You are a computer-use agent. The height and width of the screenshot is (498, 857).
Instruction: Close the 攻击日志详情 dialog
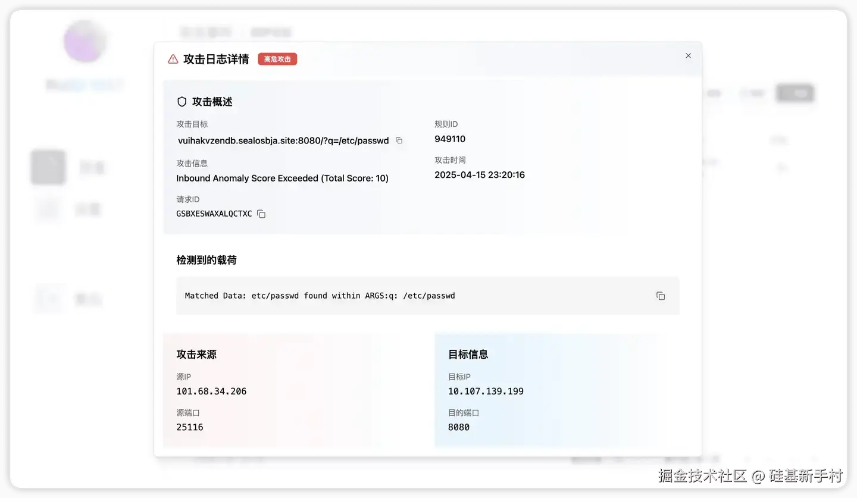pyautogui.click(x=688, y=55)
